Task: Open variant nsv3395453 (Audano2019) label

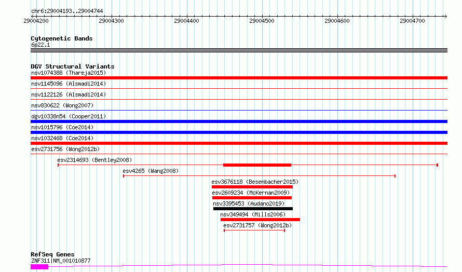Action: (249, 203)
